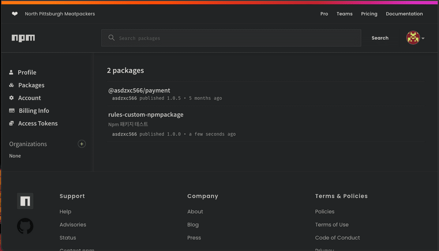The width and height of the screenshot is (439, 251).
Task: Click the npm square logo in footer
Action: pyautogui.click(x=25, y=201)
